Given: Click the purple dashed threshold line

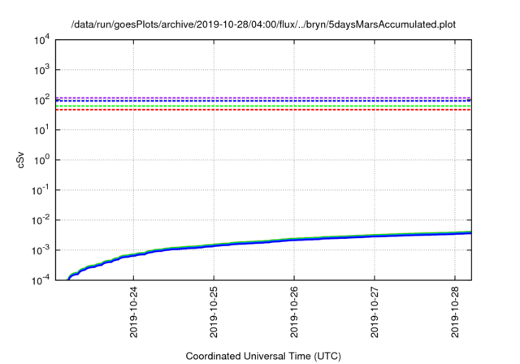Looking at the screenshot, I should pyautogui.click(x=263, y=97).
